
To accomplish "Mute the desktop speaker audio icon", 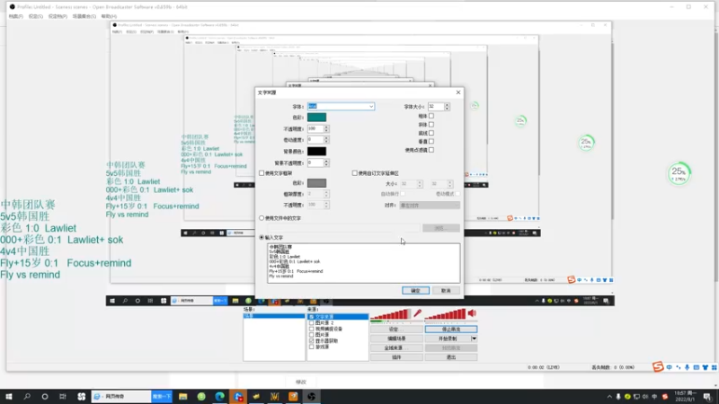I will 472,313.
